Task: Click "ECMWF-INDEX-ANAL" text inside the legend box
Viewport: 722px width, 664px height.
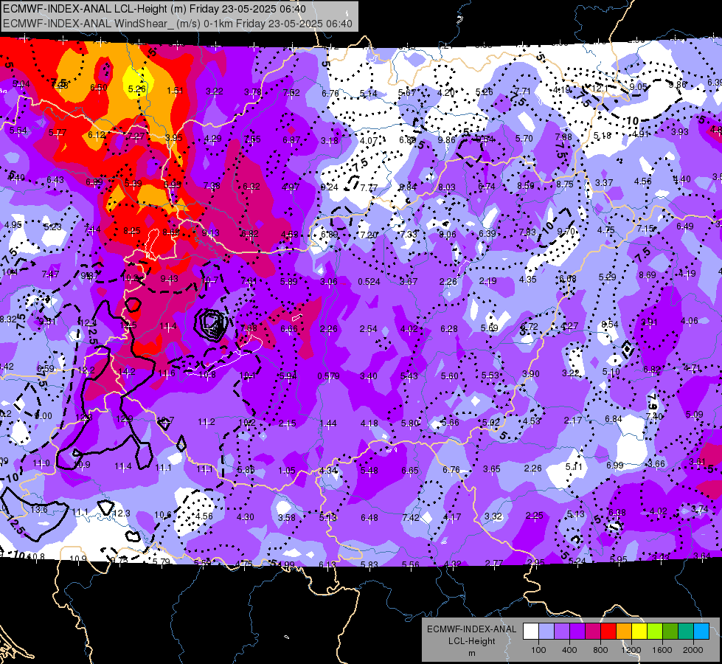Action: [x=471, y=629]
